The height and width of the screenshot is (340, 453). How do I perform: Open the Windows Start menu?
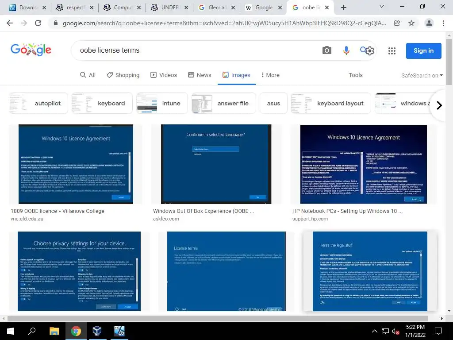pos(11,331)
